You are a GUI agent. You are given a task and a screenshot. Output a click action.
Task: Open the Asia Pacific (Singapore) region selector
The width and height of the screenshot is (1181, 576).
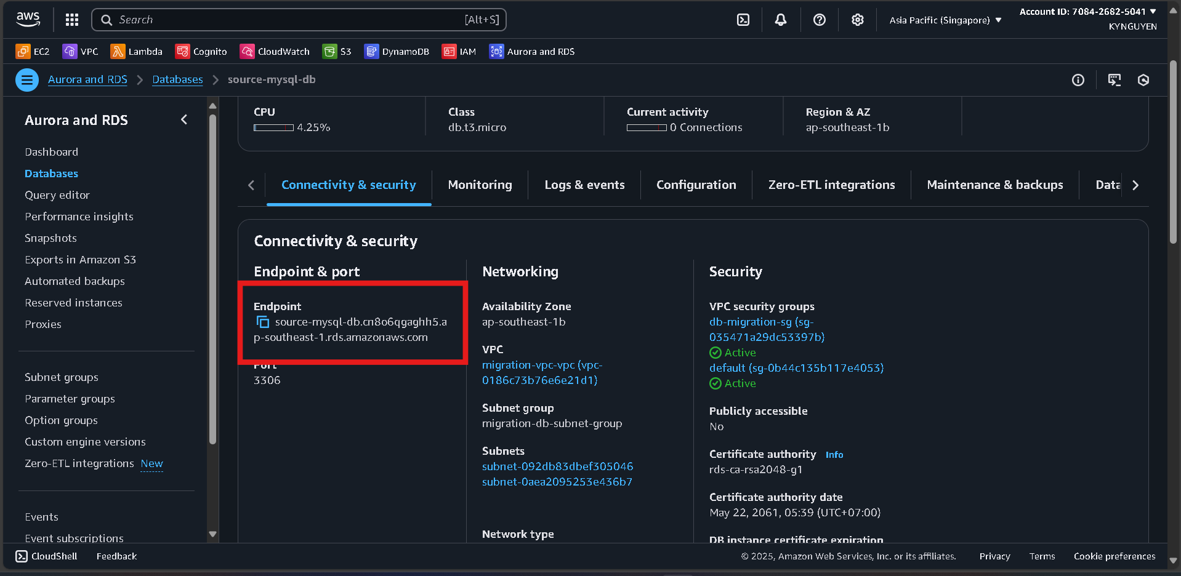click(x=944, y=20)
